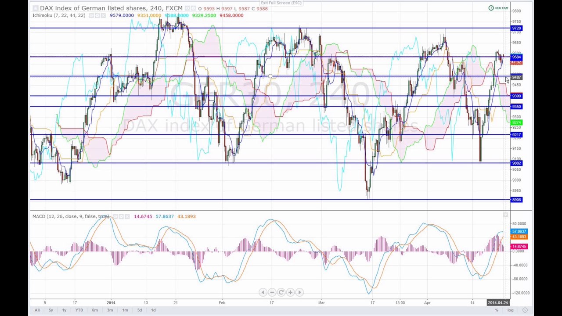Click Exit Full Screen (ESC) button
The image size is (562, 316).
click(281, 3)
